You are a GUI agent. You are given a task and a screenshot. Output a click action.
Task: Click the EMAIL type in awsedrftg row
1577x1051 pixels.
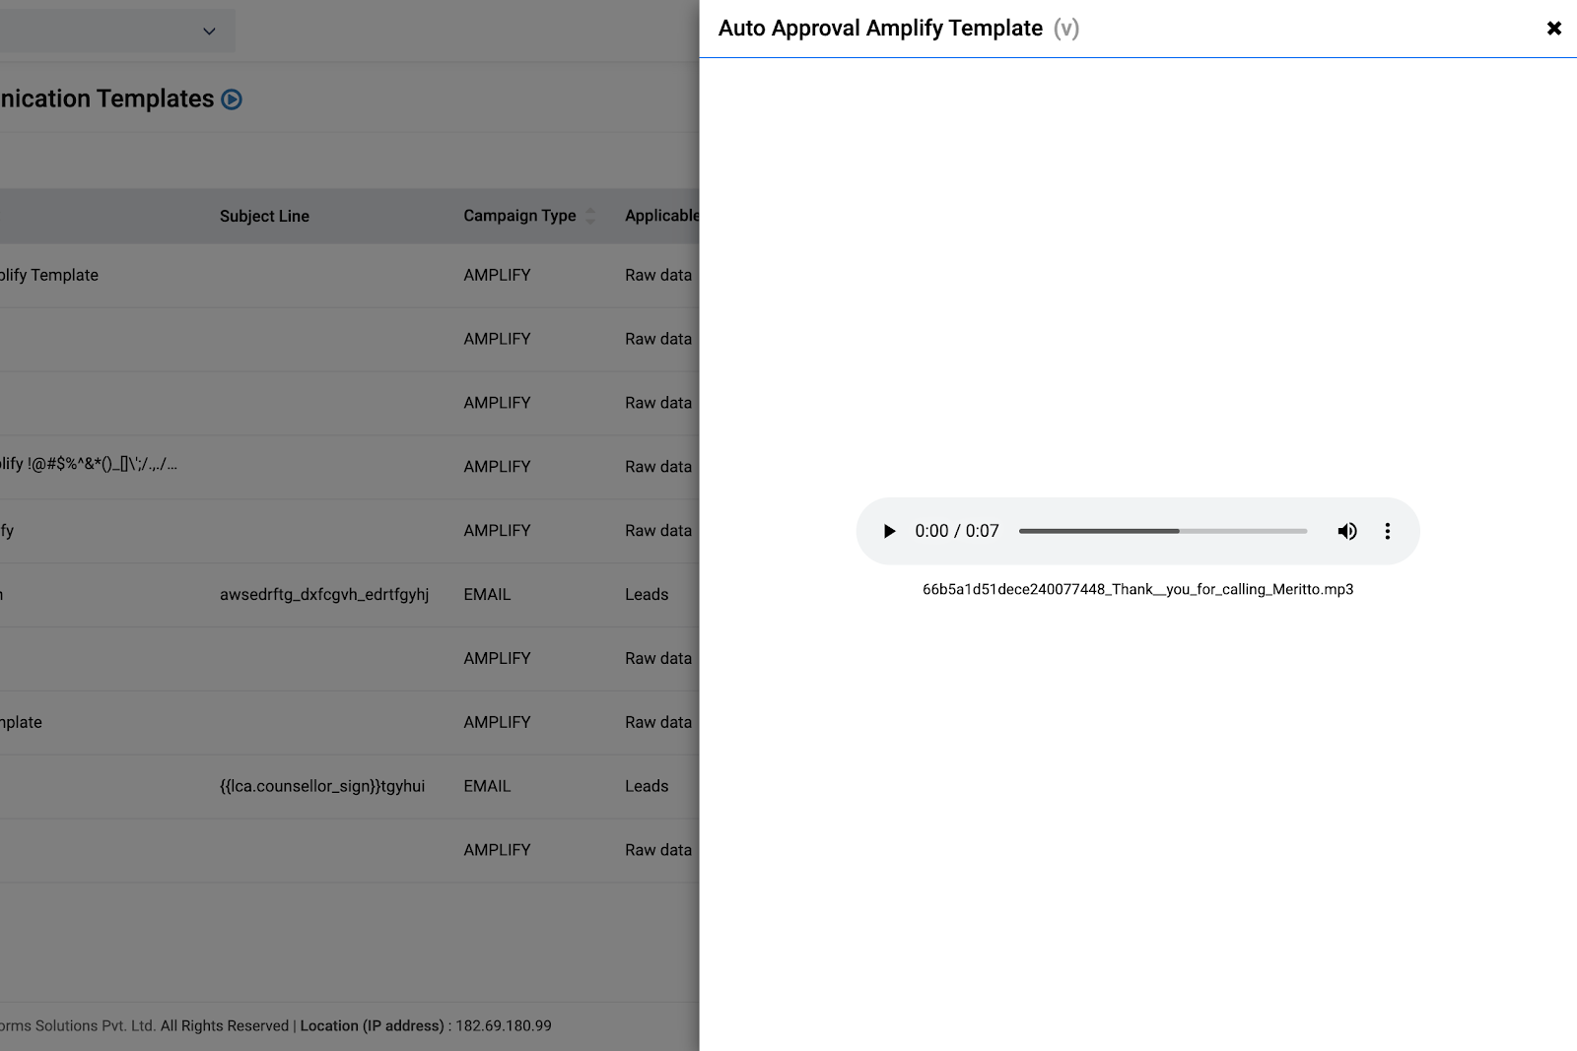[x=487, y=594]
